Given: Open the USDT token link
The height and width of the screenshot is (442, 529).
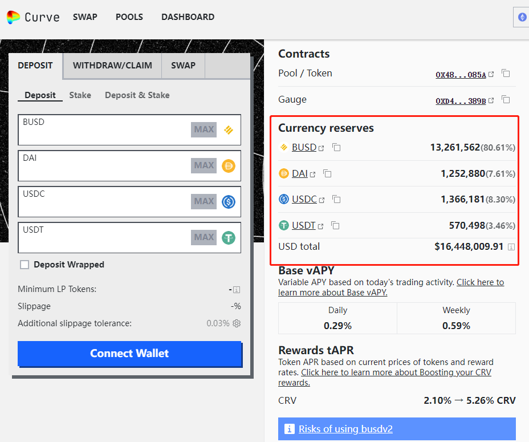Looking at the screenshot, I should 304,225.
